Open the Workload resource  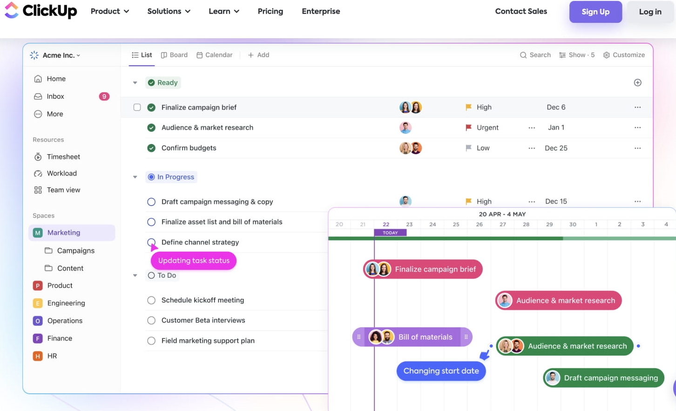(55, 173)
